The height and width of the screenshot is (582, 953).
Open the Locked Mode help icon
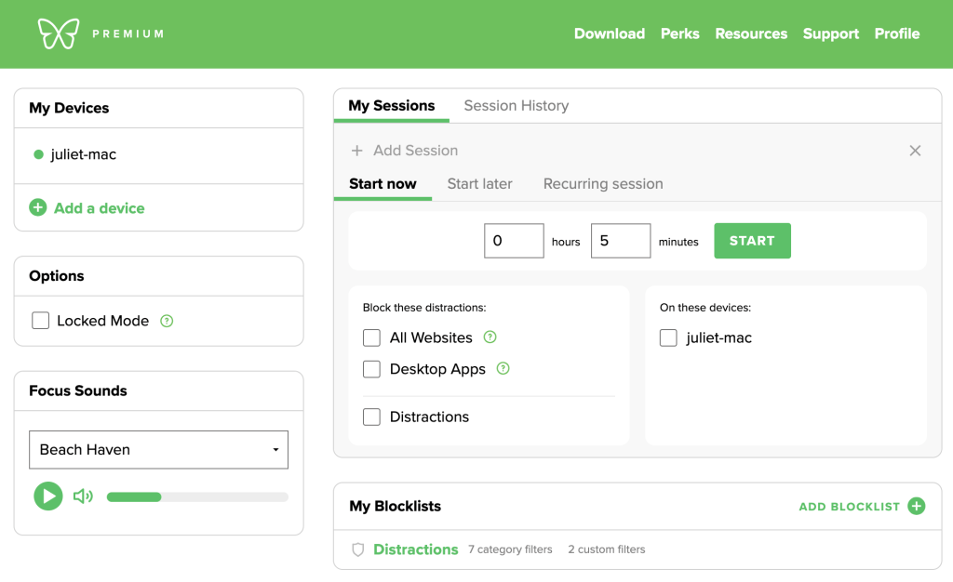[167, 321]
